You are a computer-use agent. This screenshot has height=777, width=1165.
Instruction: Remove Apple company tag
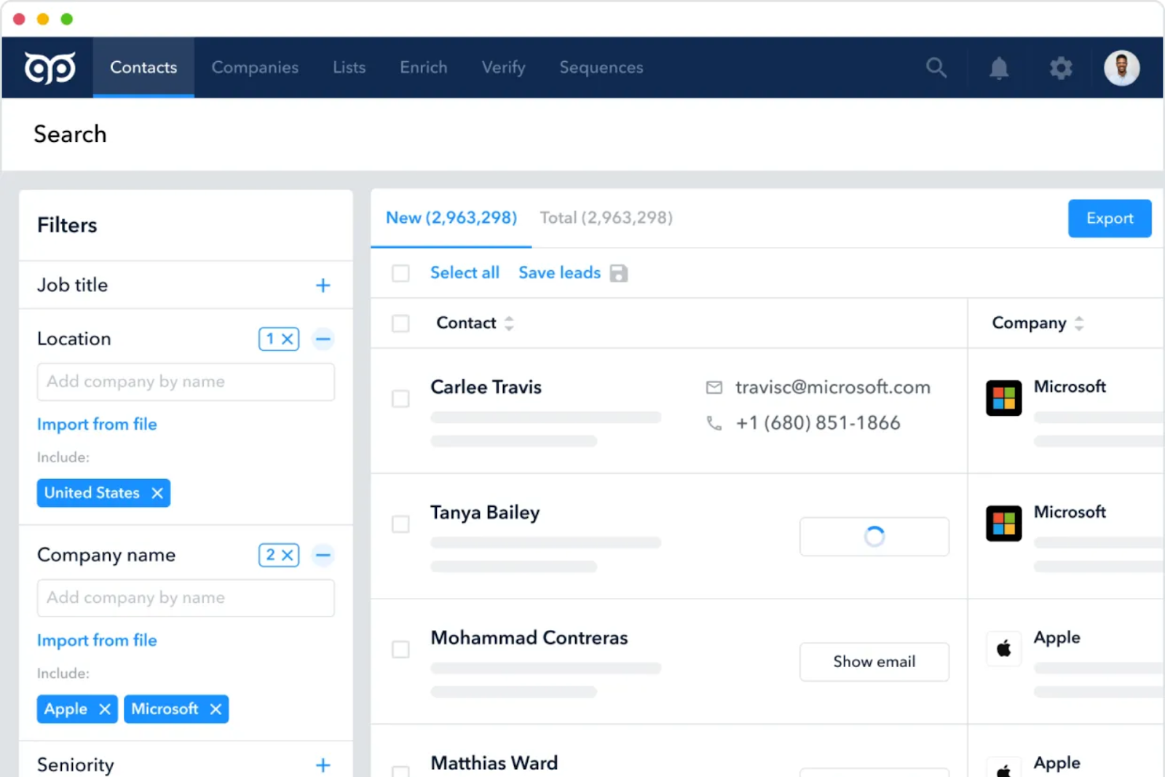click(105, 709)
